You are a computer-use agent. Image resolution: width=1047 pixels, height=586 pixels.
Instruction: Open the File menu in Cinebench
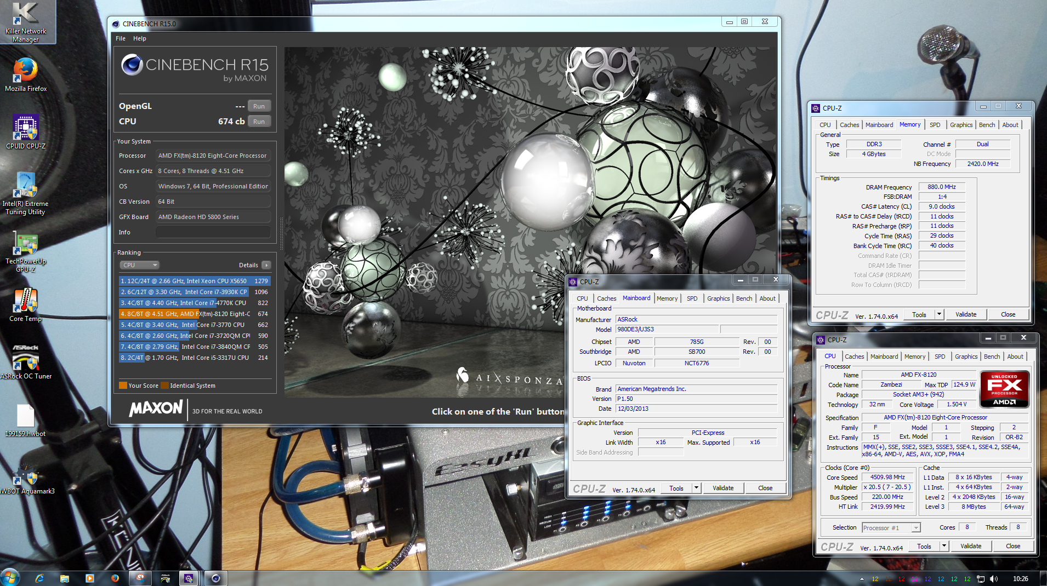121,38
